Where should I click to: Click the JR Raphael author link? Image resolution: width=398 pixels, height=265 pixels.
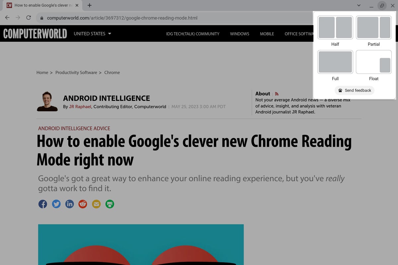(x=81, y=107)
